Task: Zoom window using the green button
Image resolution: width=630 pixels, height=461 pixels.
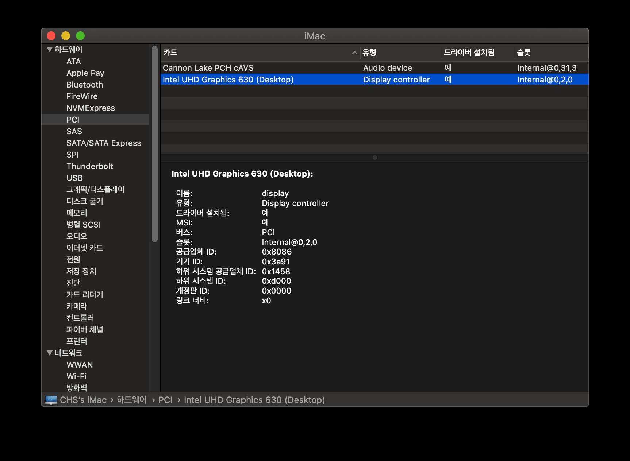Action: (x=80, y=36)
